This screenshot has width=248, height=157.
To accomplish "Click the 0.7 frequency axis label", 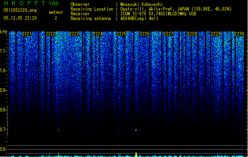I will [3, 130].
